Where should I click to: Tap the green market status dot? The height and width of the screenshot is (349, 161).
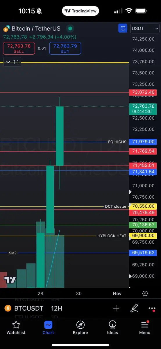click(x=70, y=29)
